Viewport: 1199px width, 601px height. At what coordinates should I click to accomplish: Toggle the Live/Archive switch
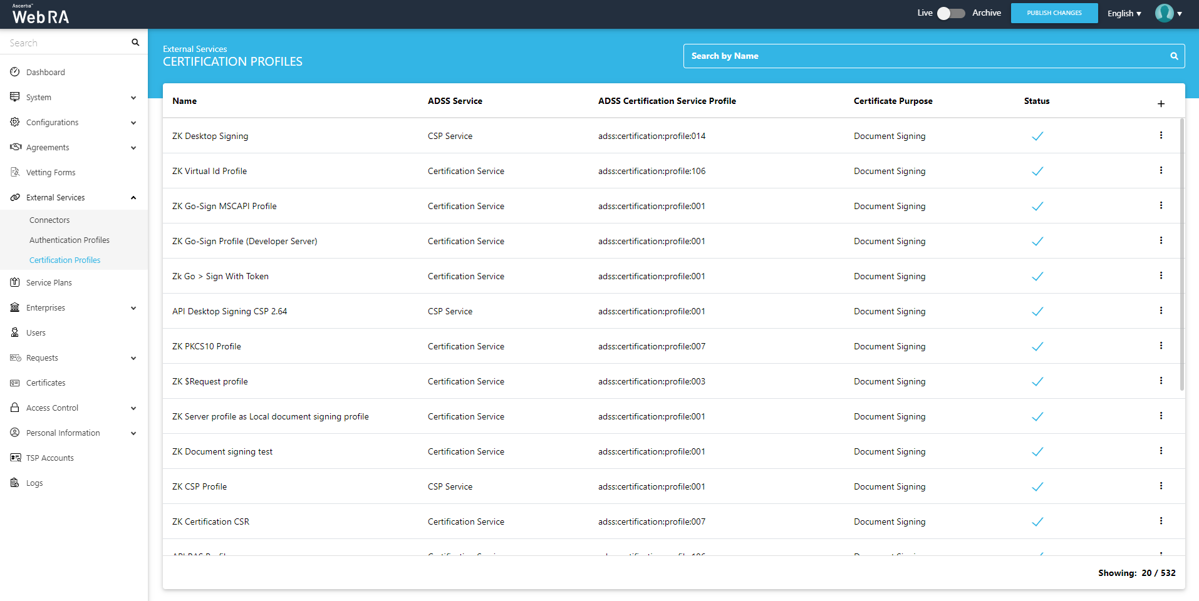coord(950,13)
